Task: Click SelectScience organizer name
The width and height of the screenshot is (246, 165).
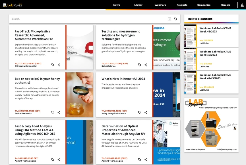Action: click(x=109, y=66)
